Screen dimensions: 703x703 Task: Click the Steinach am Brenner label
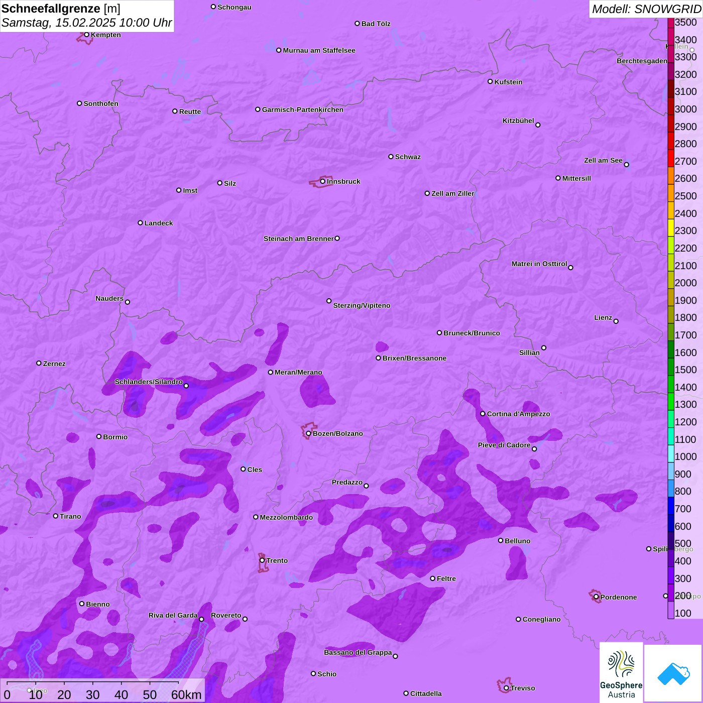coord(298,239)
